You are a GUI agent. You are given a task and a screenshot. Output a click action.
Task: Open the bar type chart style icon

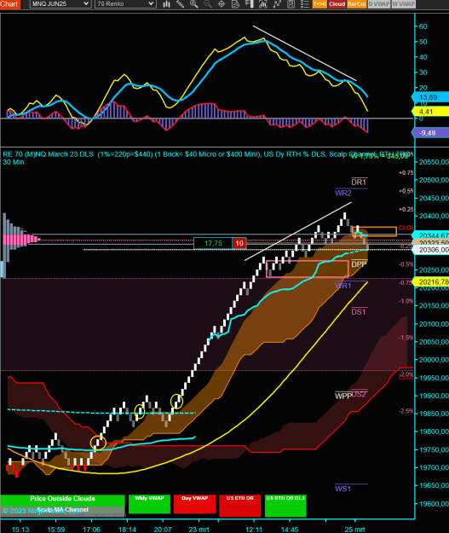tap(166, 3)
